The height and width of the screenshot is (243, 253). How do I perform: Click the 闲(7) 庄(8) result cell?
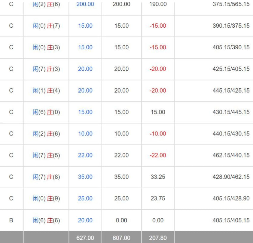[46, 177]
